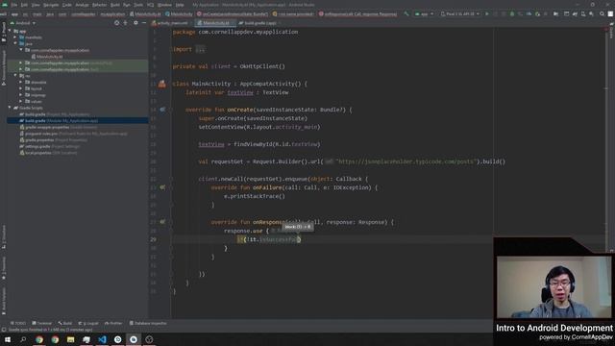The height and width of the screenshot is (346, 615).
Task: Expand the drawable folder
Action: pyautogui.click(x=21, y=82)
